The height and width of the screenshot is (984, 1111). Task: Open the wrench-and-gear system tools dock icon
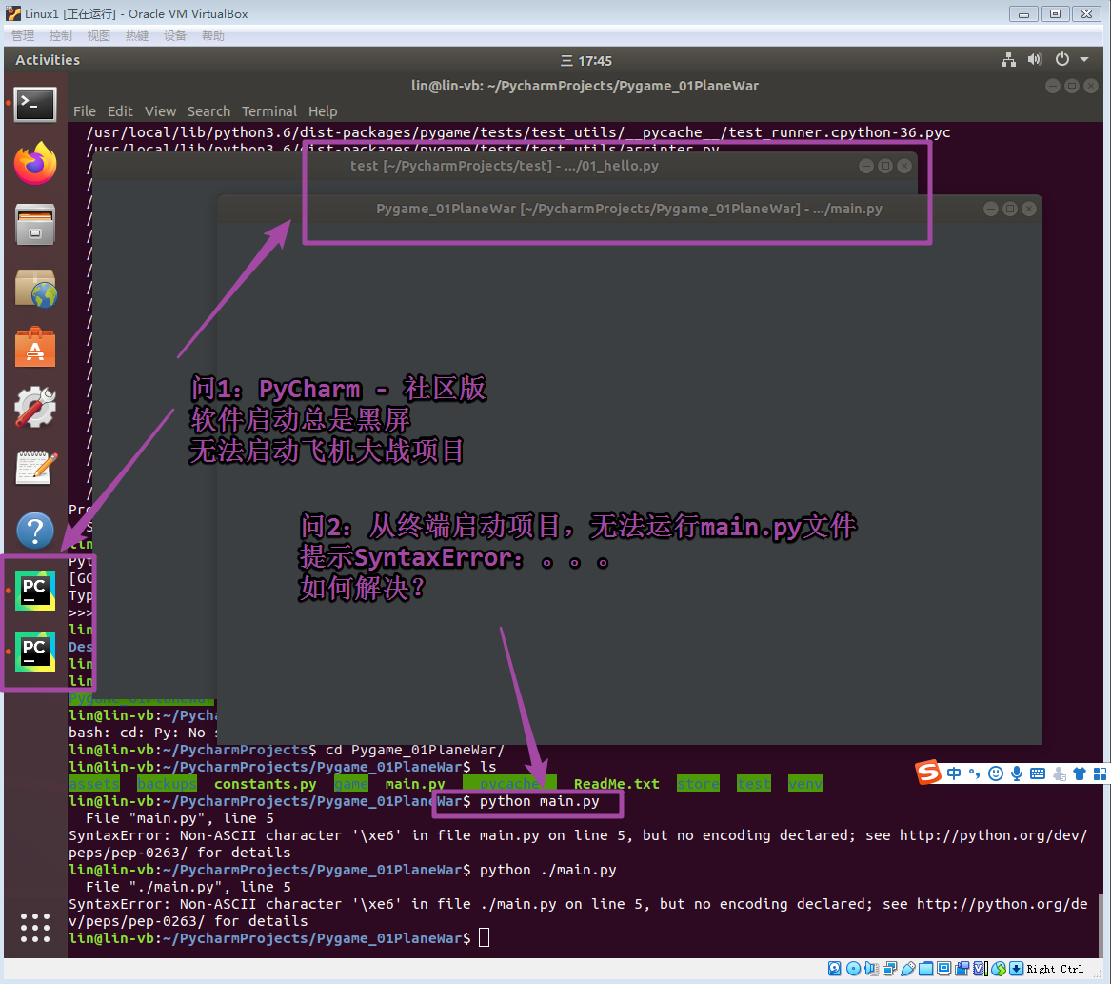click(x=34, y=407)
